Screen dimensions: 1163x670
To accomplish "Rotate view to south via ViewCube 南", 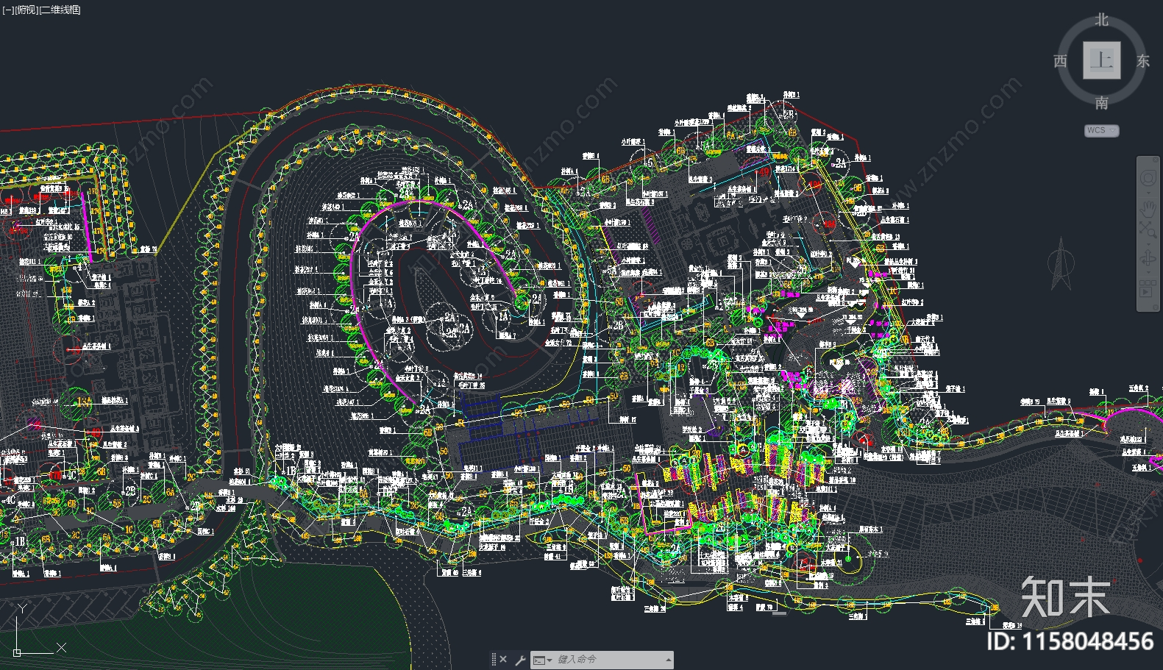I will coord(1101,103).
